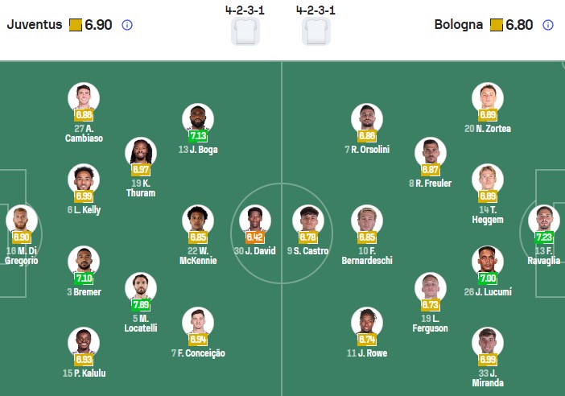
Task: Click the Juventus team name
Action: (x=35, y=25)
